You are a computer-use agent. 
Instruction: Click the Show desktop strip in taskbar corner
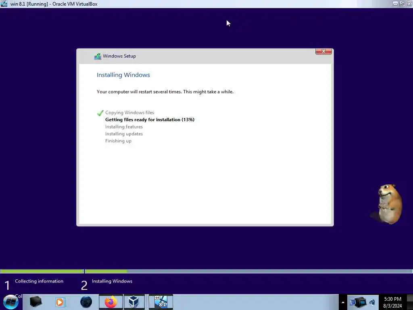pyautogui.click(x=410, y=302)
